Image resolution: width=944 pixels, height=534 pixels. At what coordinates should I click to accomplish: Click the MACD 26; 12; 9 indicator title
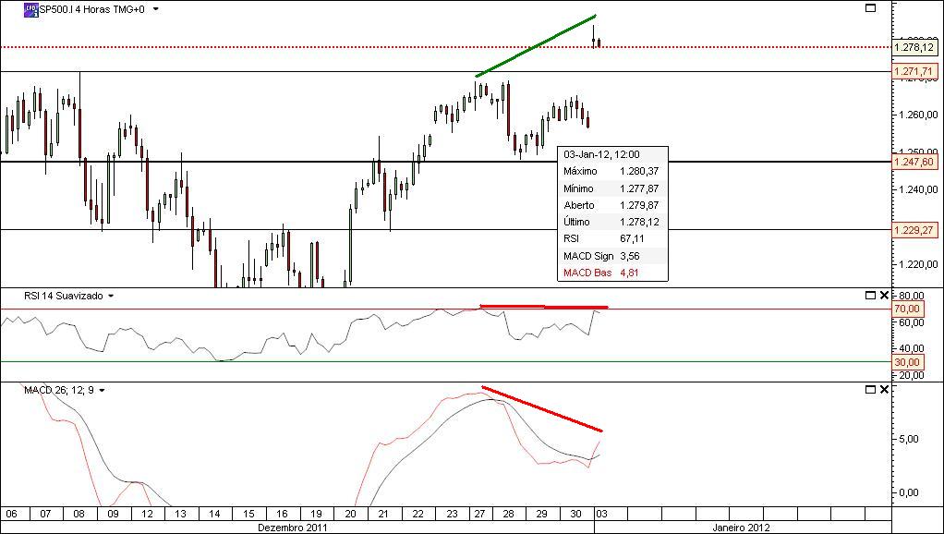pyautogui.click(x=59, y=391)
